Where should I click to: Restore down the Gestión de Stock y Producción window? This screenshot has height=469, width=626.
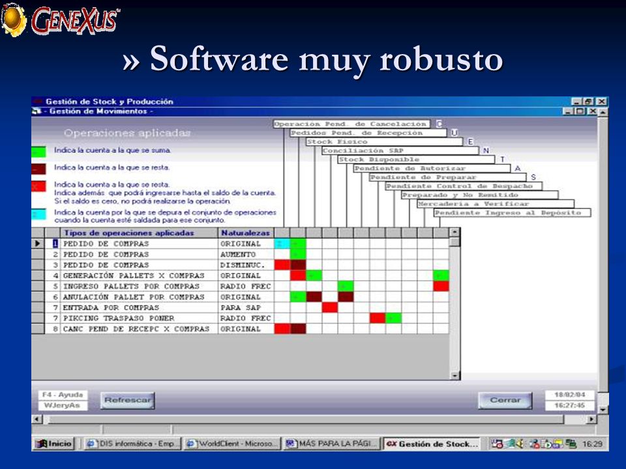[588, 102]
